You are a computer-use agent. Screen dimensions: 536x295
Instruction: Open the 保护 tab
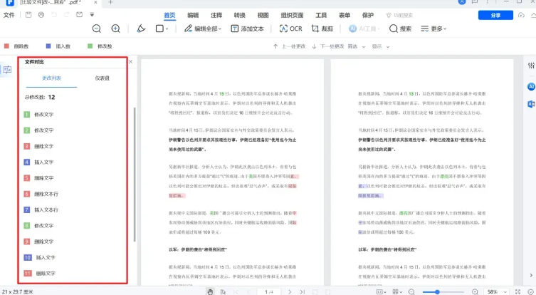tap(368, 15)
